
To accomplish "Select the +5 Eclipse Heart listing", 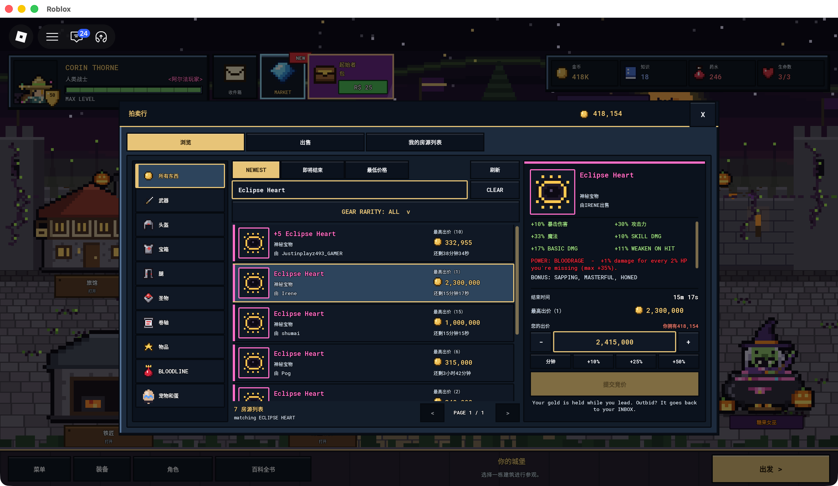I will tap(374, 243).
